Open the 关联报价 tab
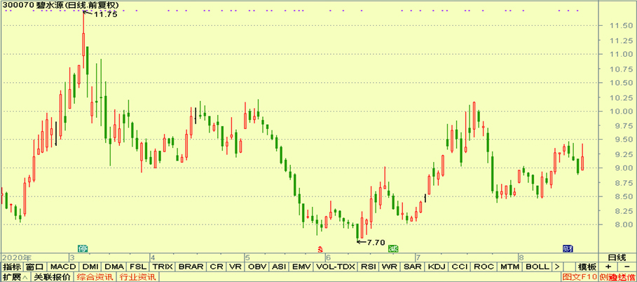 coord(52,277)
